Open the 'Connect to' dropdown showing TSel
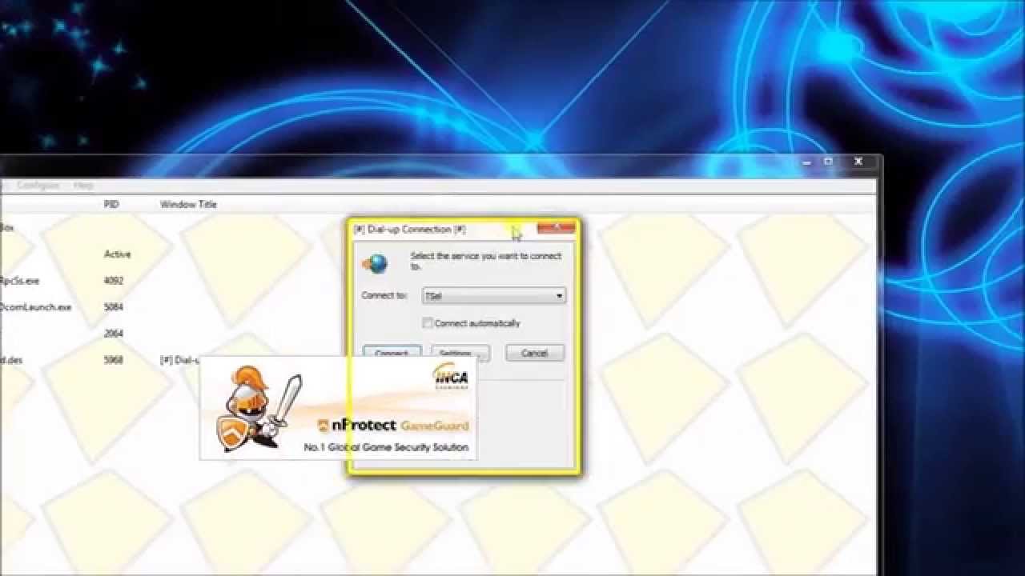Viewport: 1025px width, 576px height. click(x=494, y=296)
